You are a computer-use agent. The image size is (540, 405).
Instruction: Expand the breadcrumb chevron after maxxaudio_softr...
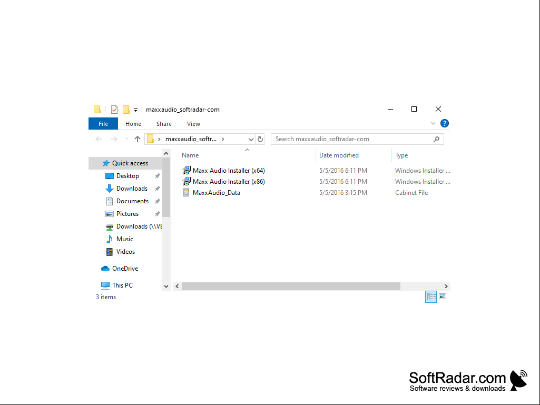[223, 139]
